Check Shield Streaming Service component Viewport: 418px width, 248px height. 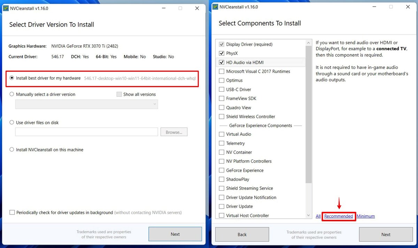(x=222, y=188)
